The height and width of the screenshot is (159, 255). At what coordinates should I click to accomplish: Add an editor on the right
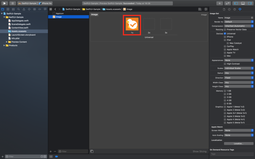[206, 9]
